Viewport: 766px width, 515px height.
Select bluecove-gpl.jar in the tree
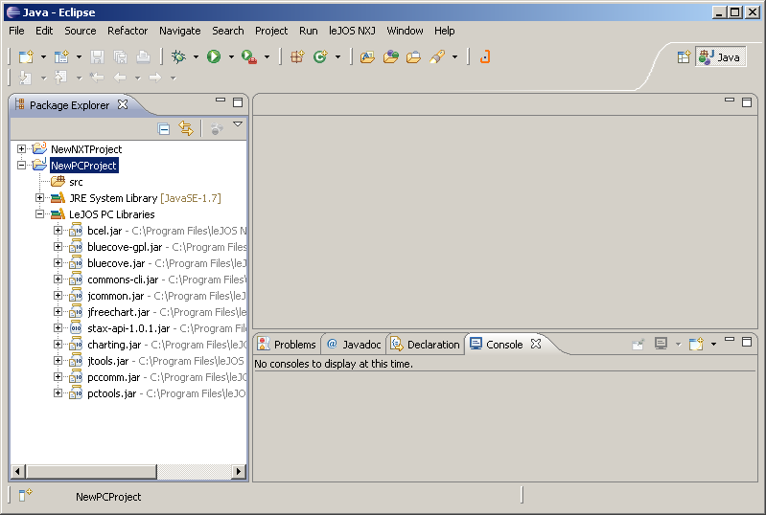pyautogui.click(x=125, y=247)
